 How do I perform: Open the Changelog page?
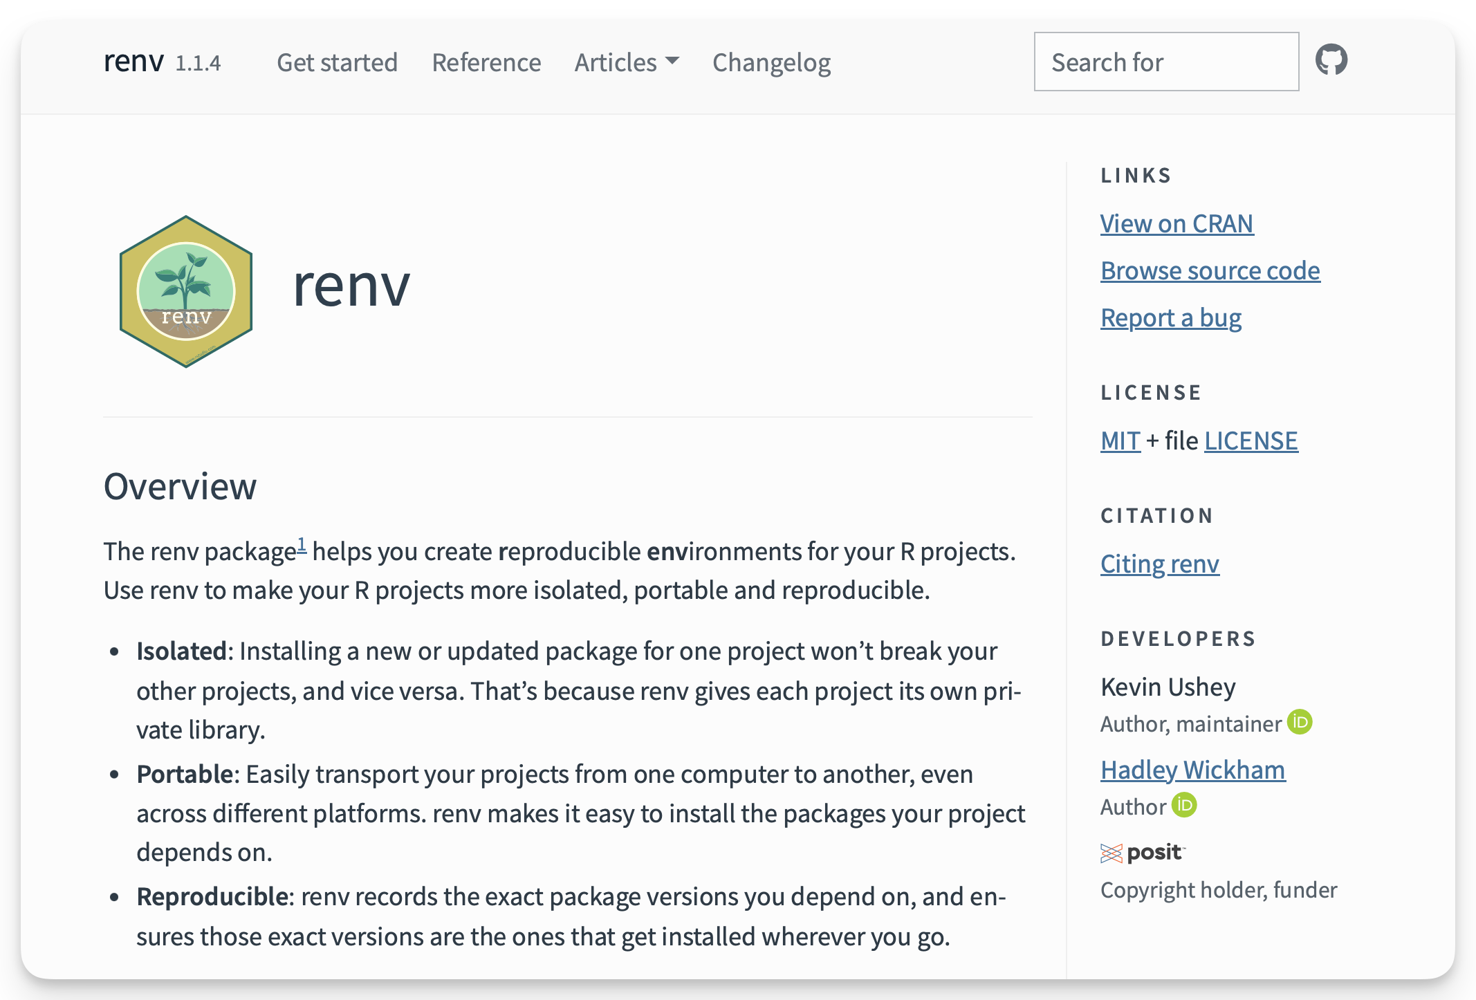point(771,62)
